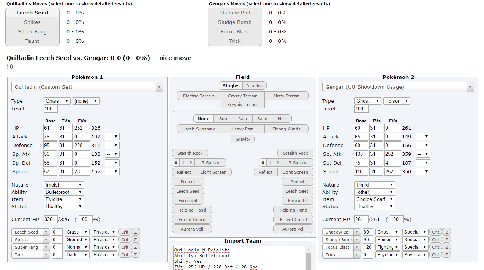484x270 pixels.
Task: Toggle Reflect on Quilladin's side
Action: point(183,172)
